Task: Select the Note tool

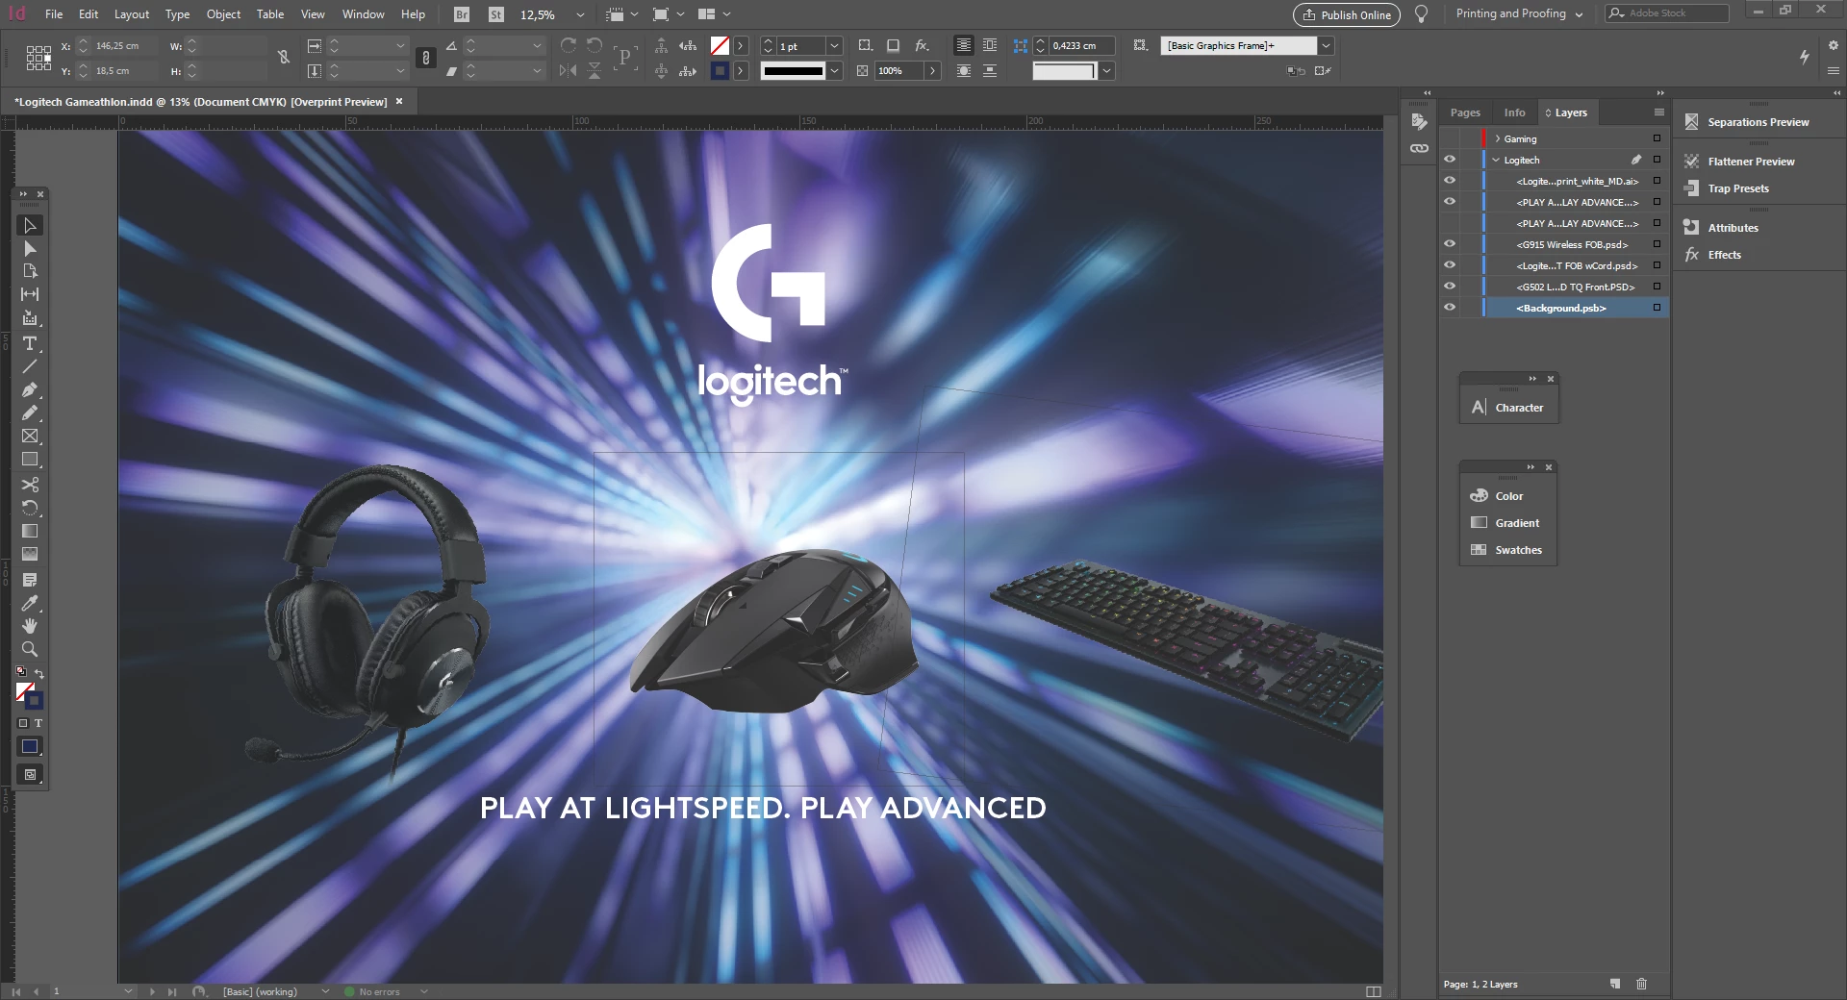Action: (30, 580)
